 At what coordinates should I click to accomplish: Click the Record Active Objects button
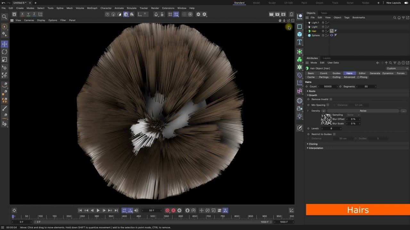[x=167, y=211]
